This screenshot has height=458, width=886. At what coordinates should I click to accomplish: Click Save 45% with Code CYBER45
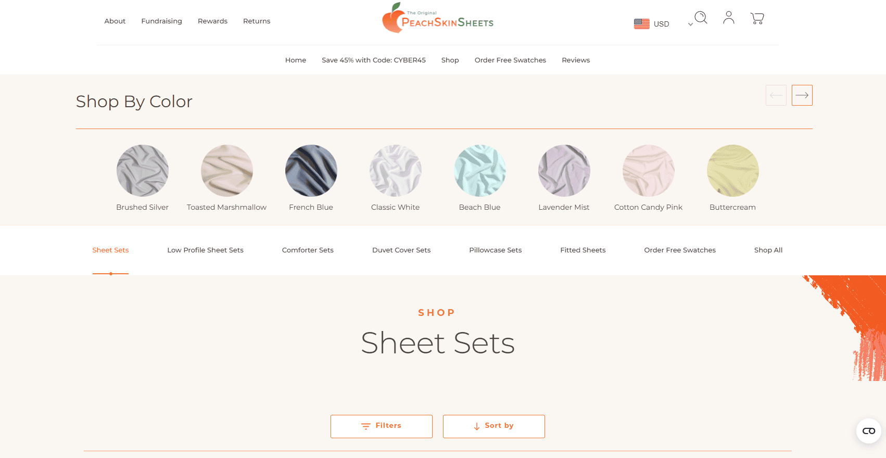coord(374,60)
